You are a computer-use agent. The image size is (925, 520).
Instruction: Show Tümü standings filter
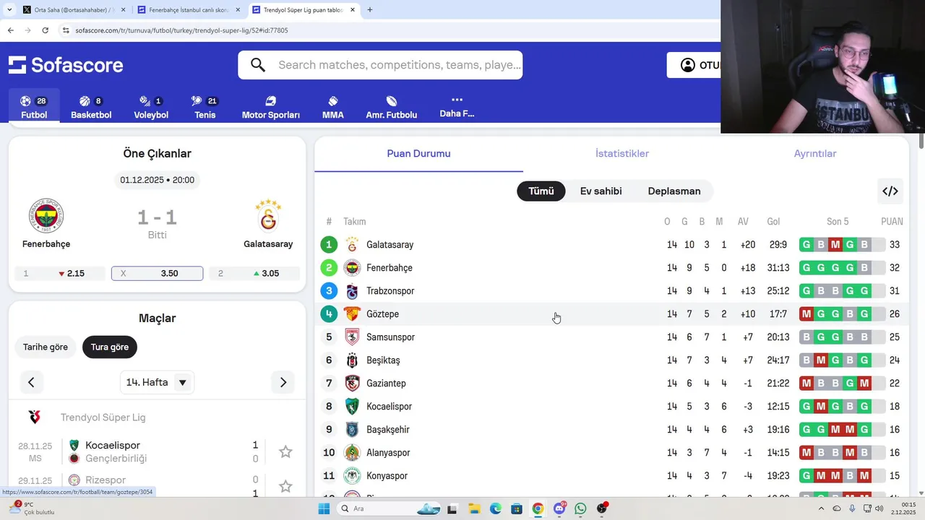click(541, 191)
